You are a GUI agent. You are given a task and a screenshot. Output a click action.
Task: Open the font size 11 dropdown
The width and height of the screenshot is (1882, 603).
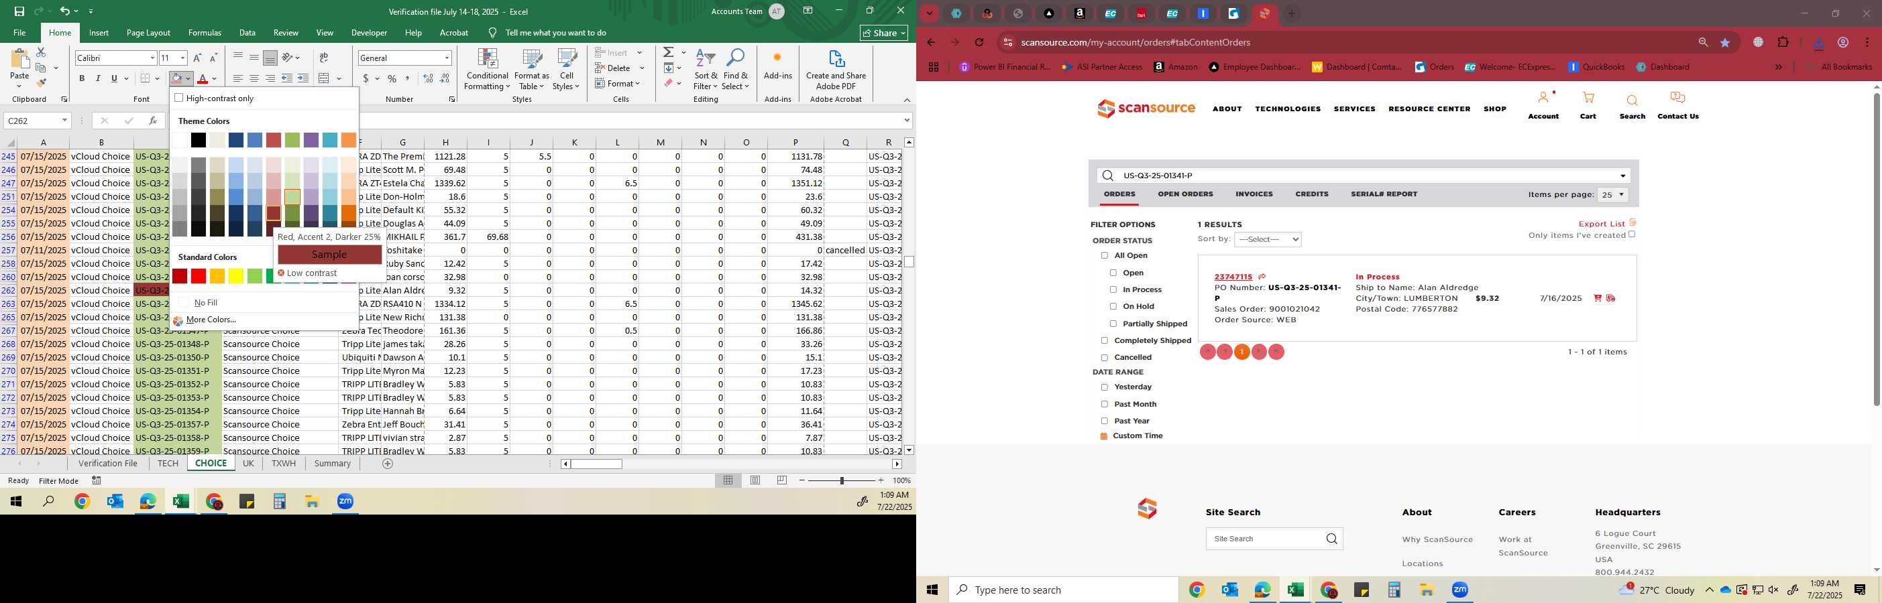coord(182,58)
